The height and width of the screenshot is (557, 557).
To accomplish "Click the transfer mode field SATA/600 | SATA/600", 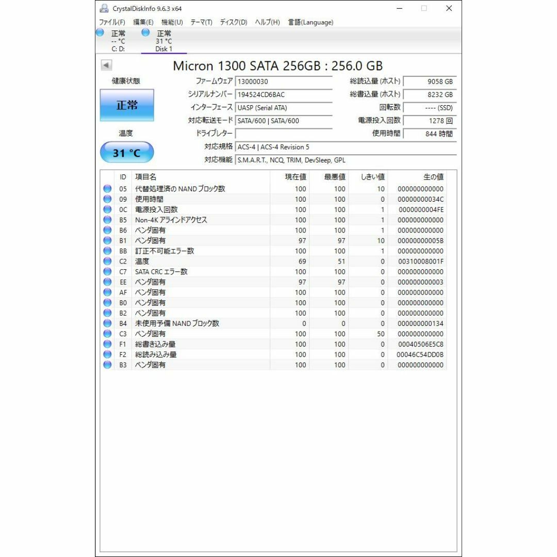I will pyautogui.click(x=284, y=121).
